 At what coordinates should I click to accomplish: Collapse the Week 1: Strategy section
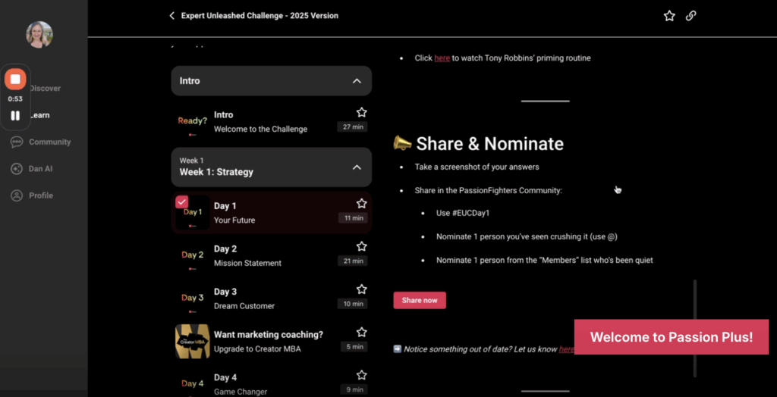[357, 167]
